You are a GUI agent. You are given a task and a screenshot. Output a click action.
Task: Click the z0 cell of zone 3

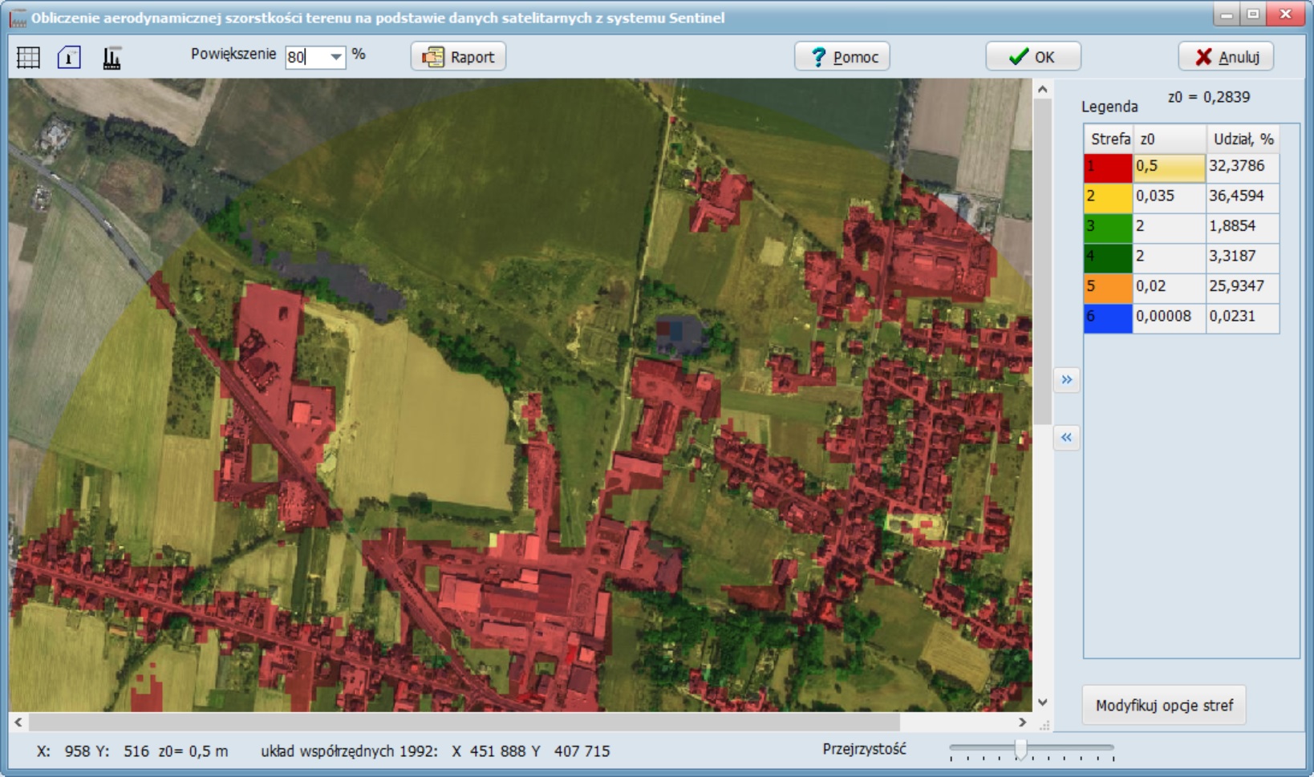(x=1169, y=227)
